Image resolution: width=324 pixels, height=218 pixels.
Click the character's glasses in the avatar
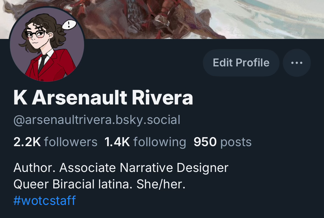pyautogui.click(x=35, y=34)
